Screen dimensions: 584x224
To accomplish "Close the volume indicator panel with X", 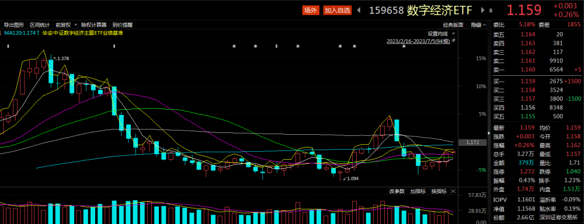I will point(453,191).
